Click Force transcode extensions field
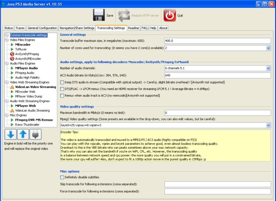The image size is (276, 201). tap(218, 191)
